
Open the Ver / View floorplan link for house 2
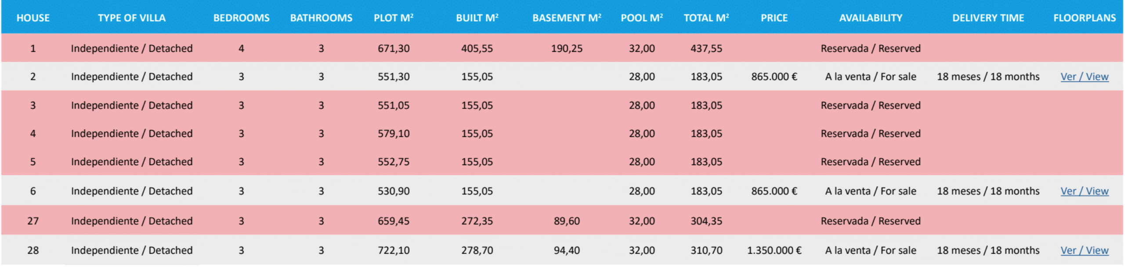[1084, 77]
